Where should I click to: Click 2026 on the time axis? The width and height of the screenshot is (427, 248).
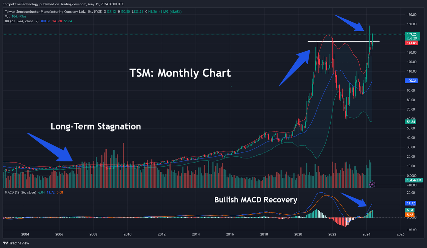click(401, 234)
